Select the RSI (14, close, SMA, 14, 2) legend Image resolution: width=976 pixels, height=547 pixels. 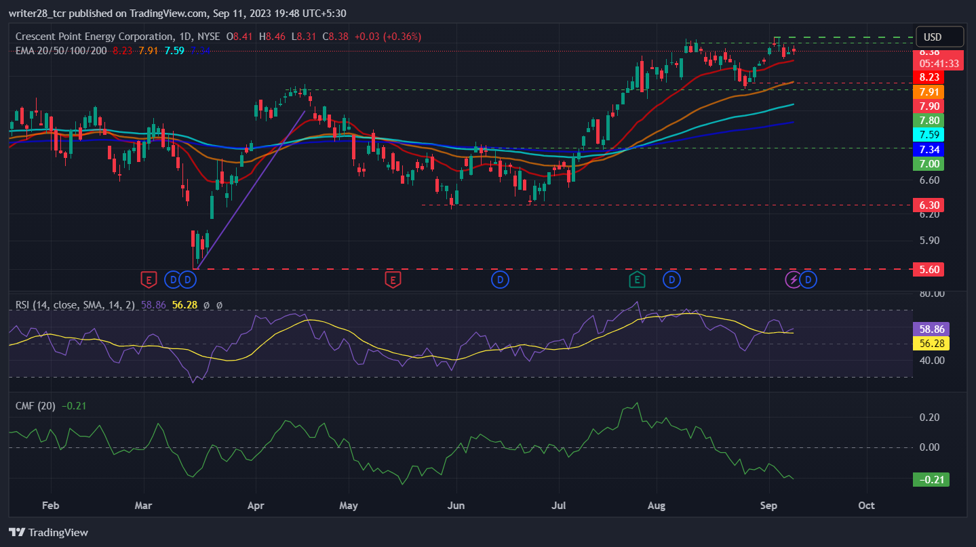coord(76,305)
